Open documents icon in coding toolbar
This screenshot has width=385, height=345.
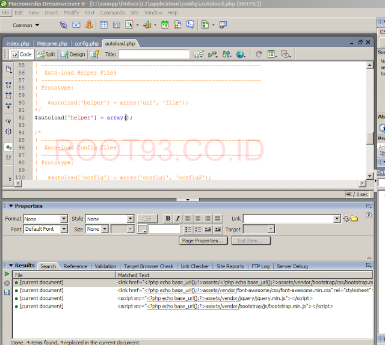8,70
